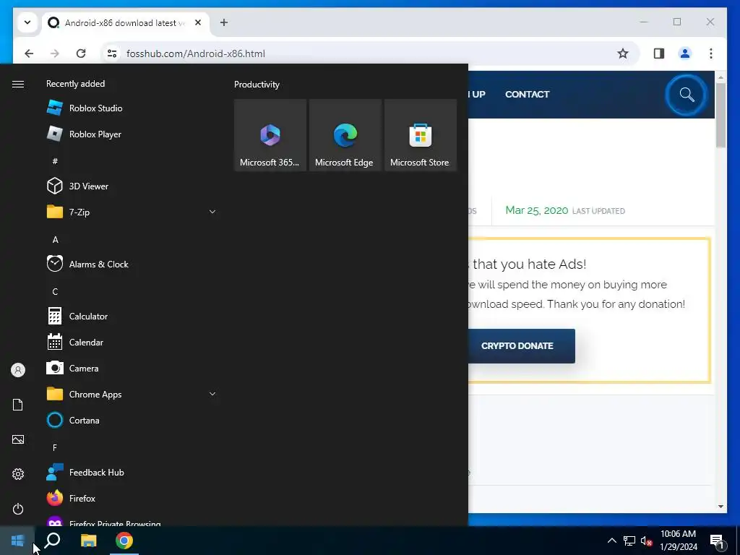The image size is (740, 555).
Task: Click the Windows Start button
Action: (x=17, y=541)
